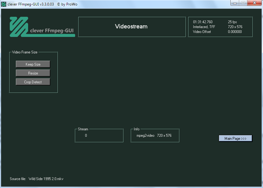
Task: Click the window title text
Action: (x=42, y=4)
